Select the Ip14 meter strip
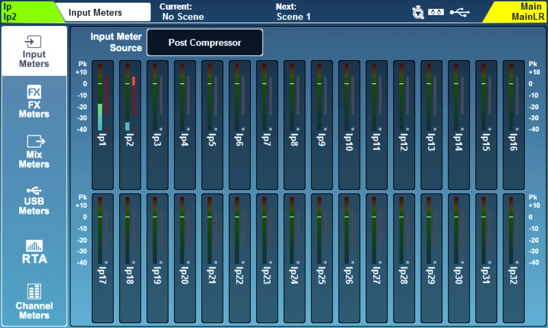This screenshot has width=548, height=328. tap(459, 125)
